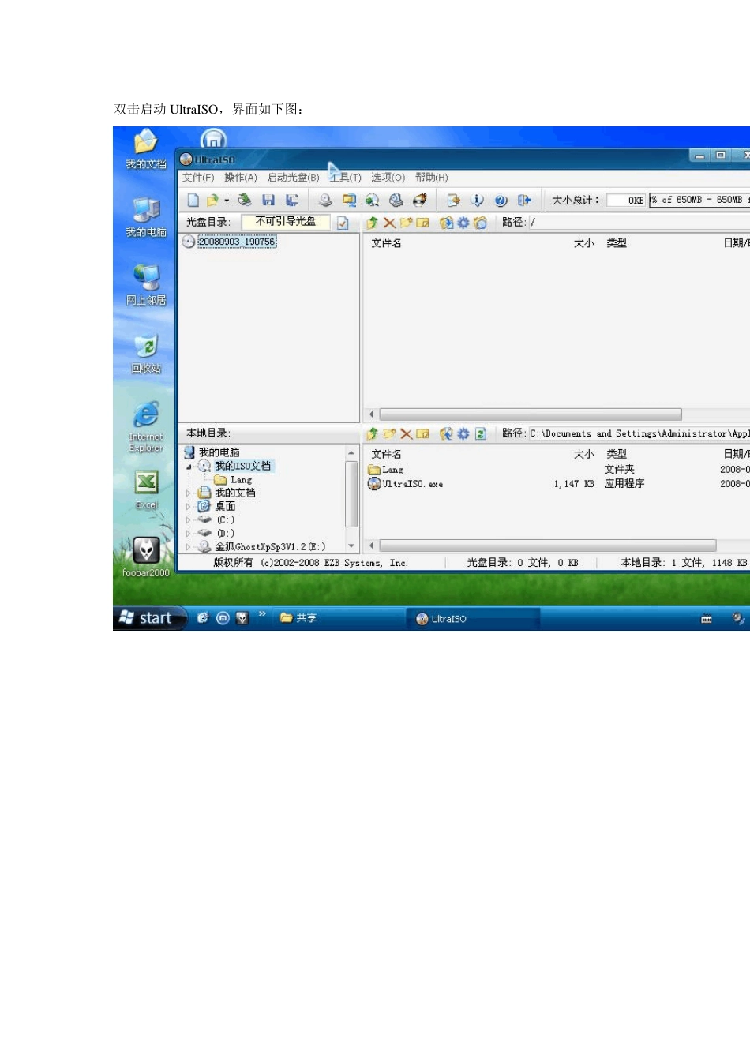Expand the (D:) drive node
Screen dimensions: 750x1061
coord(189,534)
